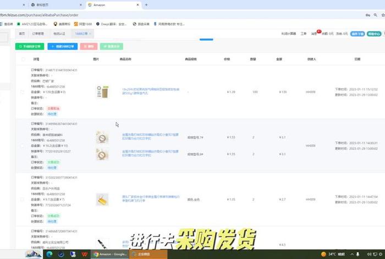Click the quantity 100 cell
The image size is (385, 259).
click(x=255, y=92)
